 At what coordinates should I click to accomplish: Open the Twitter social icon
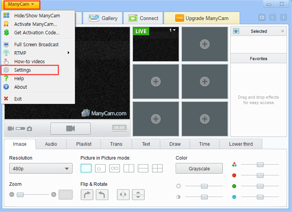point(273,17)
